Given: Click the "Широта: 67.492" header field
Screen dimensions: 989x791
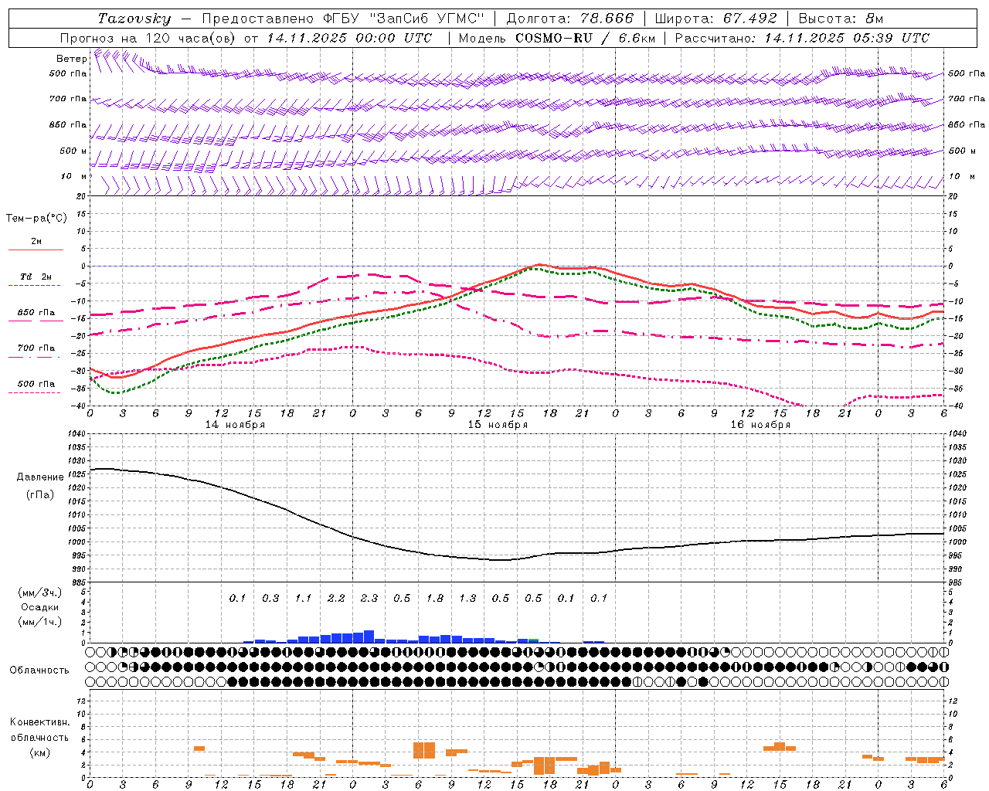Looking at the screenshot, I should tap(715, 19).
